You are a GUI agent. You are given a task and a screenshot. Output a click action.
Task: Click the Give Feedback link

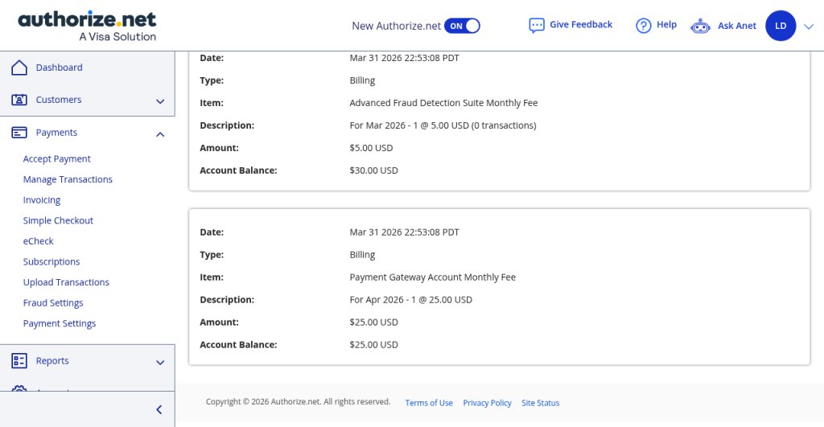point(581,24)
